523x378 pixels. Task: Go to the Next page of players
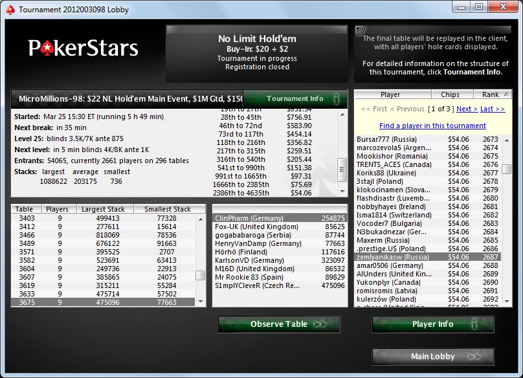point(467,109)
